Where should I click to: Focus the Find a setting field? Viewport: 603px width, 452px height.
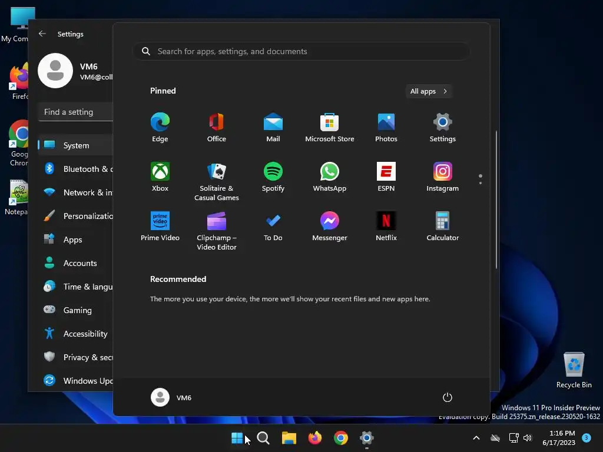(76, 112)
